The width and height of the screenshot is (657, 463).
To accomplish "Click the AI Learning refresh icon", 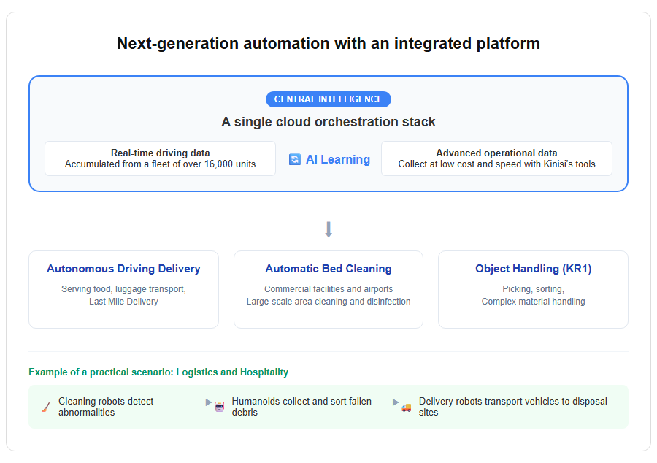I will pos(295,159).
